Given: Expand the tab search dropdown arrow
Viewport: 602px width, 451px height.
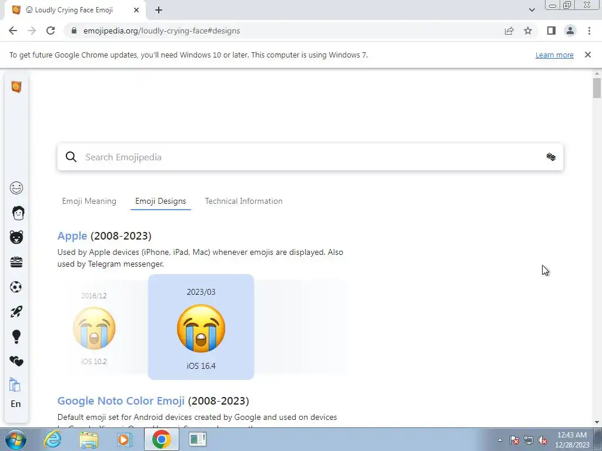Looking at the screenshot, I should pyautogui.click(x=531, y=10).
